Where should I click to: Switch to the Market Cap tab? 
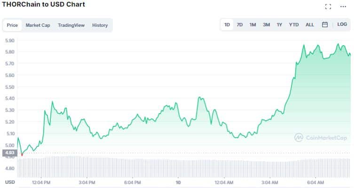38,25
